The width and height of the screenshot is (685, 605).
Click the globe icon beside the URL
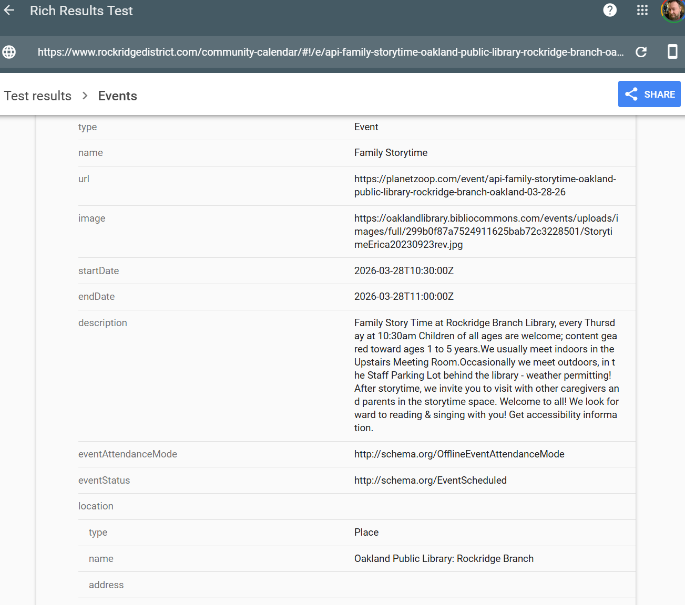click(x=9, y=52)
